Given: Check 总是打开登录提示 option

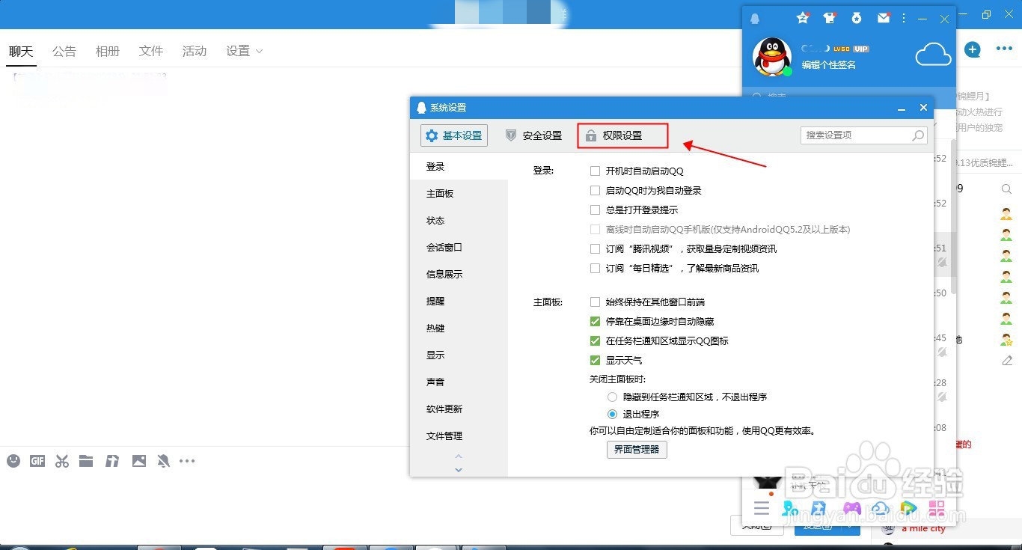Looking at the screenshot, I should pyautogui.click(x=596, y=210).
